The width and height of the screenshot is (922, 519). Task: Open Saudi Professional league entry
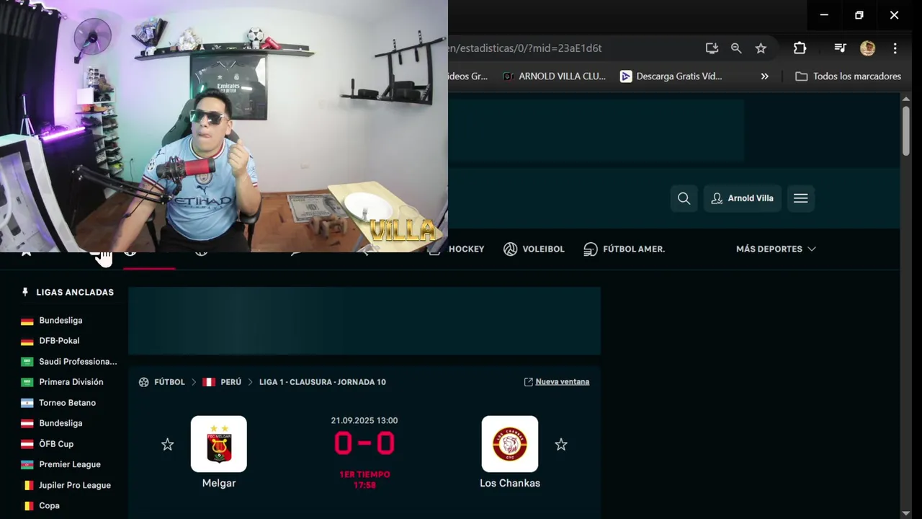[78, 362]
